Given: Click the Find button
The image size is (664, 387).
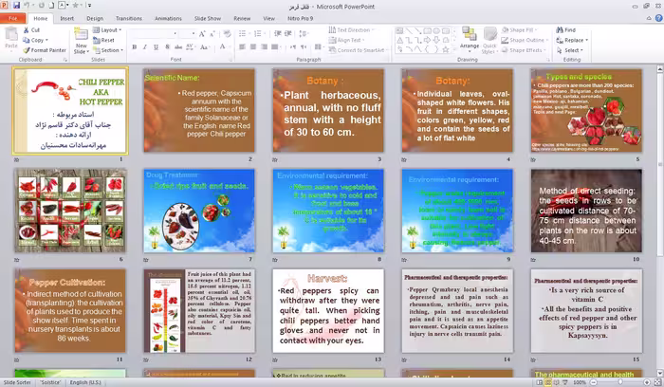Looking at the screenshot, I should [x=565, y=30].
